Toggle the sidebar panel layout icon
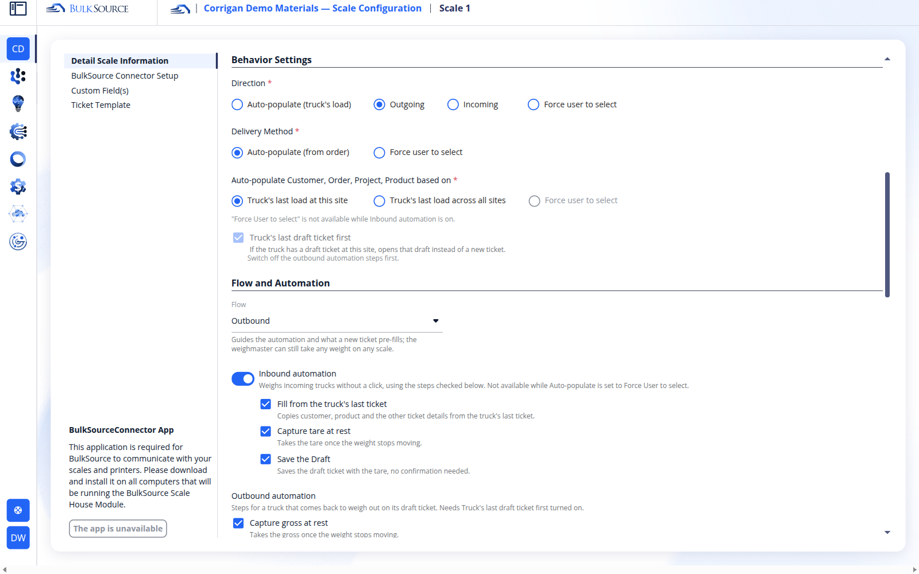 tap(18, 9)
